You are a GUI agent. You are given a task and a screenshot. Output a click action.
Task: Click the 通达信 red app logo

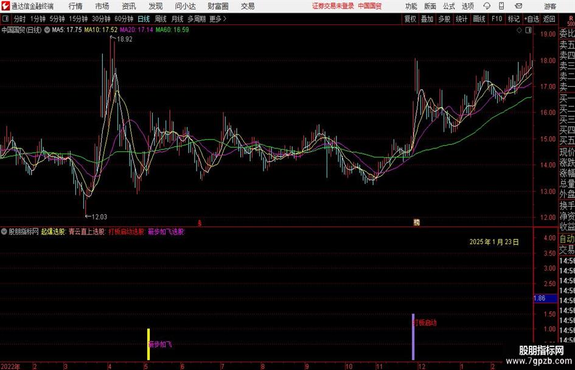(x=5, y=6)
